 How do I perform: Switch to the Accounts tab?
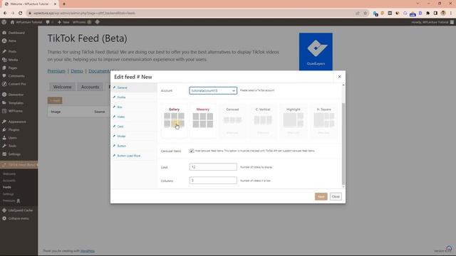pyautogui.click(x=90, y=87)
